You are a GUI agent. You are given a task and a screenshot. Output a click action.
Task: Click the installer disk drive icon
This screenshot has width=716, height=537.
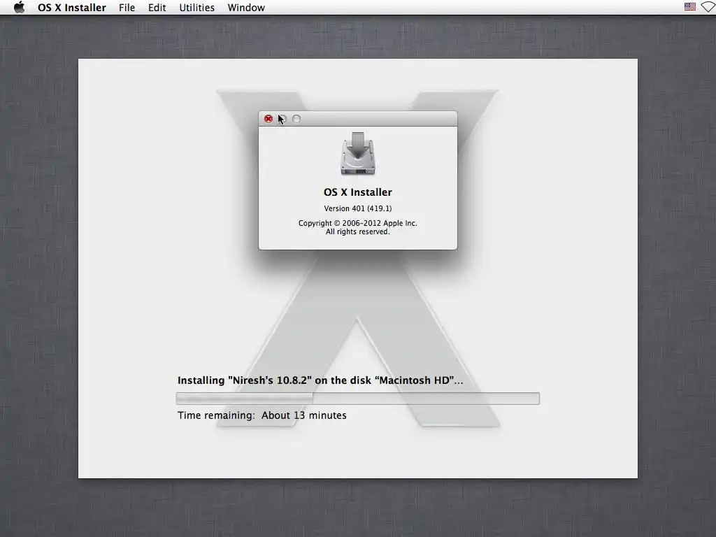(357, 153)
